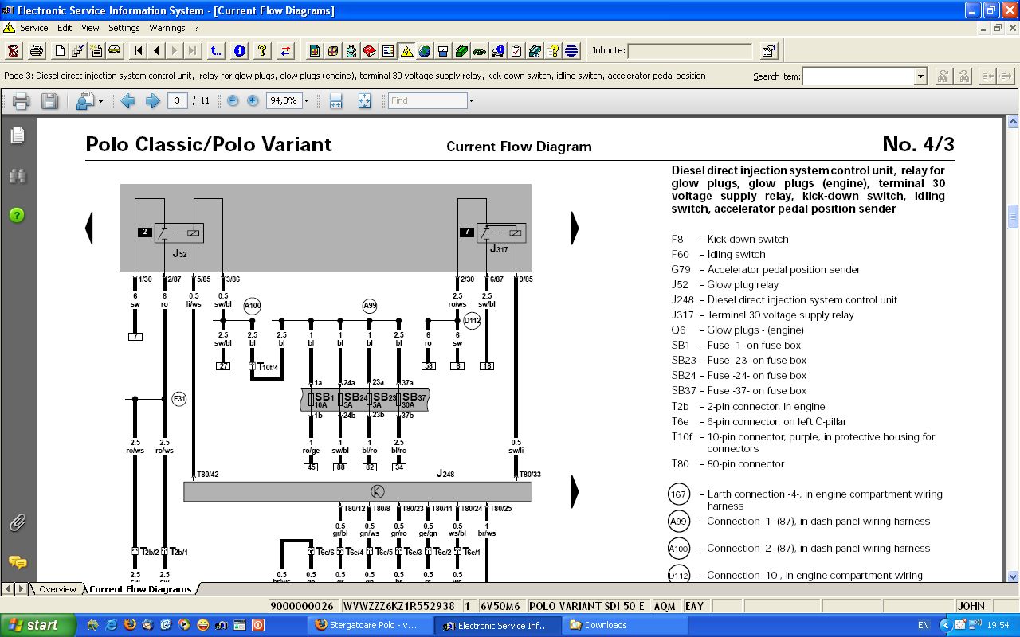Select the yellow warning triangle toolbar icon

[406, 51]
